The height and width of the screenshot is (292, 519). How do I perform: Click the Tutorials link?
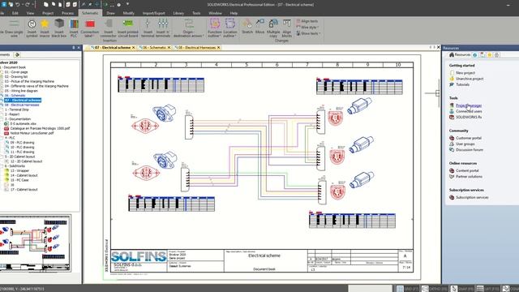point(462,84)
